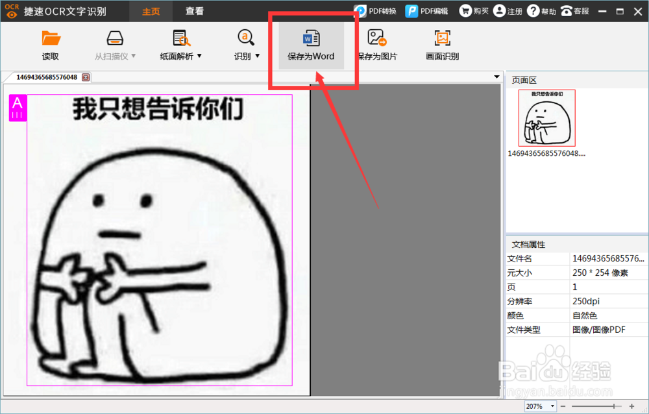Open 注册 registration
Image resolution: width=649 pixels, height=414 pixels.
tap(508, 11)
